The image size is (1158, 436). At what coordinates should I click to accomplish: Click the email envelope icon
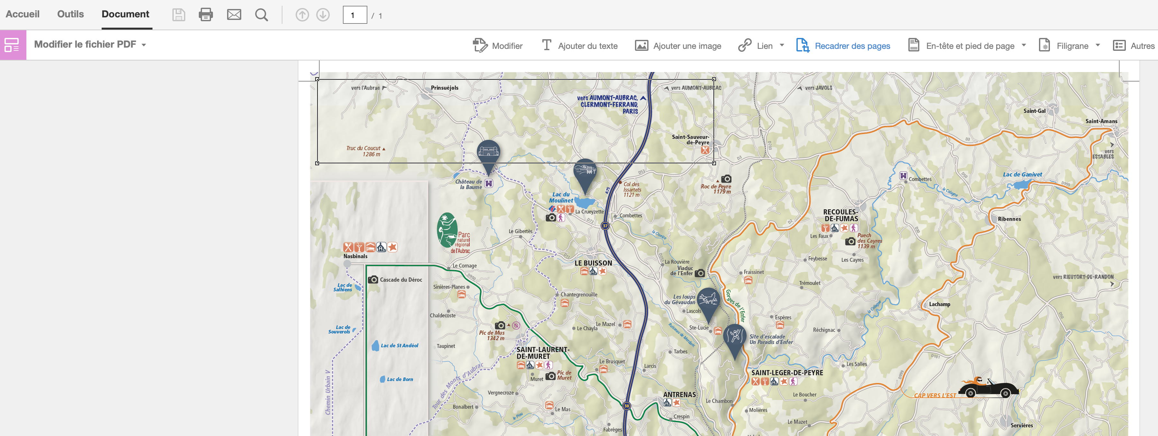[x=234, y=15]
